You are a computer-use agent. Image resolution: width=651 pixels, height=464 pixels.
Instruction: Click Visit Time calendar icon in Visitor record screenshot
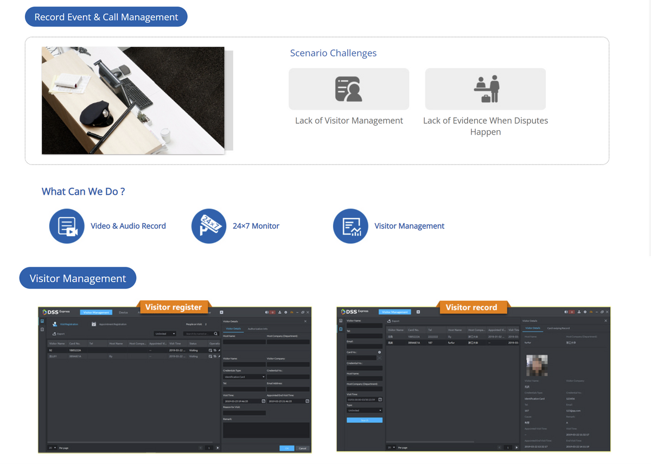(380, 400)
